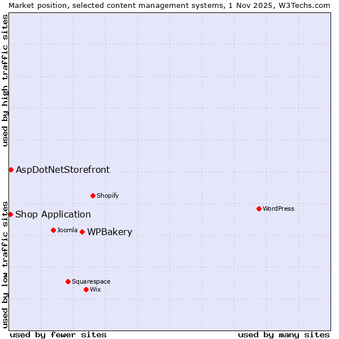The height and width of the screenshot is (339, 339).
Task: Click the 'used by fewer sites' axis label
Action: [x=58, y=334]
